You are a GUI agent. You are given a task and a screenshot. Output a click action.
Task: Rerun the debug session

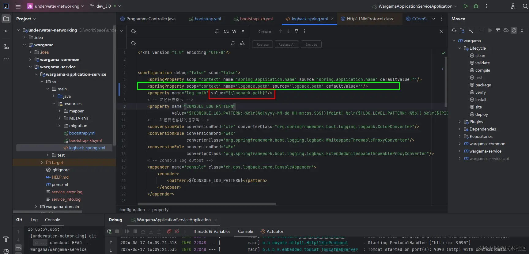[109, 231]
